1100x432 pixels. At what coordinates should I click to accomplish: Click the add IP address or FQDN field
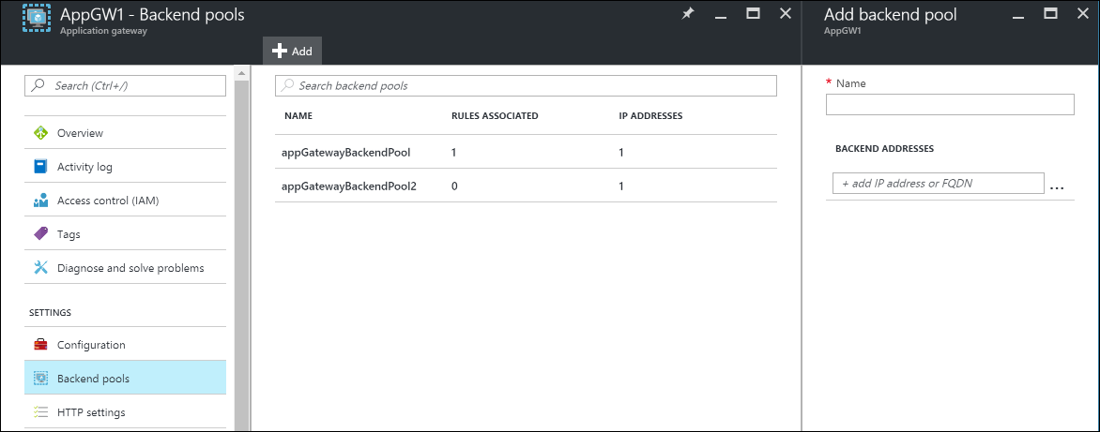938,183
